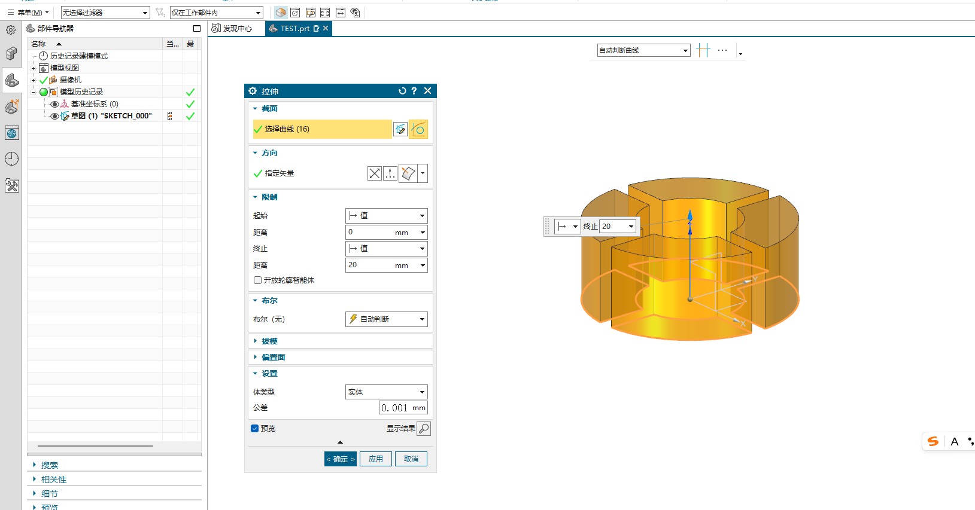Open the Assembly Navigator sidebar tab

(x=11, y=54)
